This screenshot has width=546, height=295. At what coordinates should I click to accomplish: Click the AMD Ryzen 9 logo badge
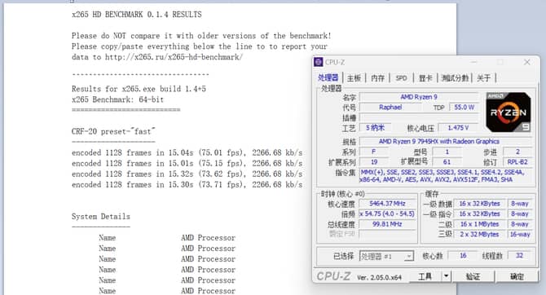(x=509, y=112)
